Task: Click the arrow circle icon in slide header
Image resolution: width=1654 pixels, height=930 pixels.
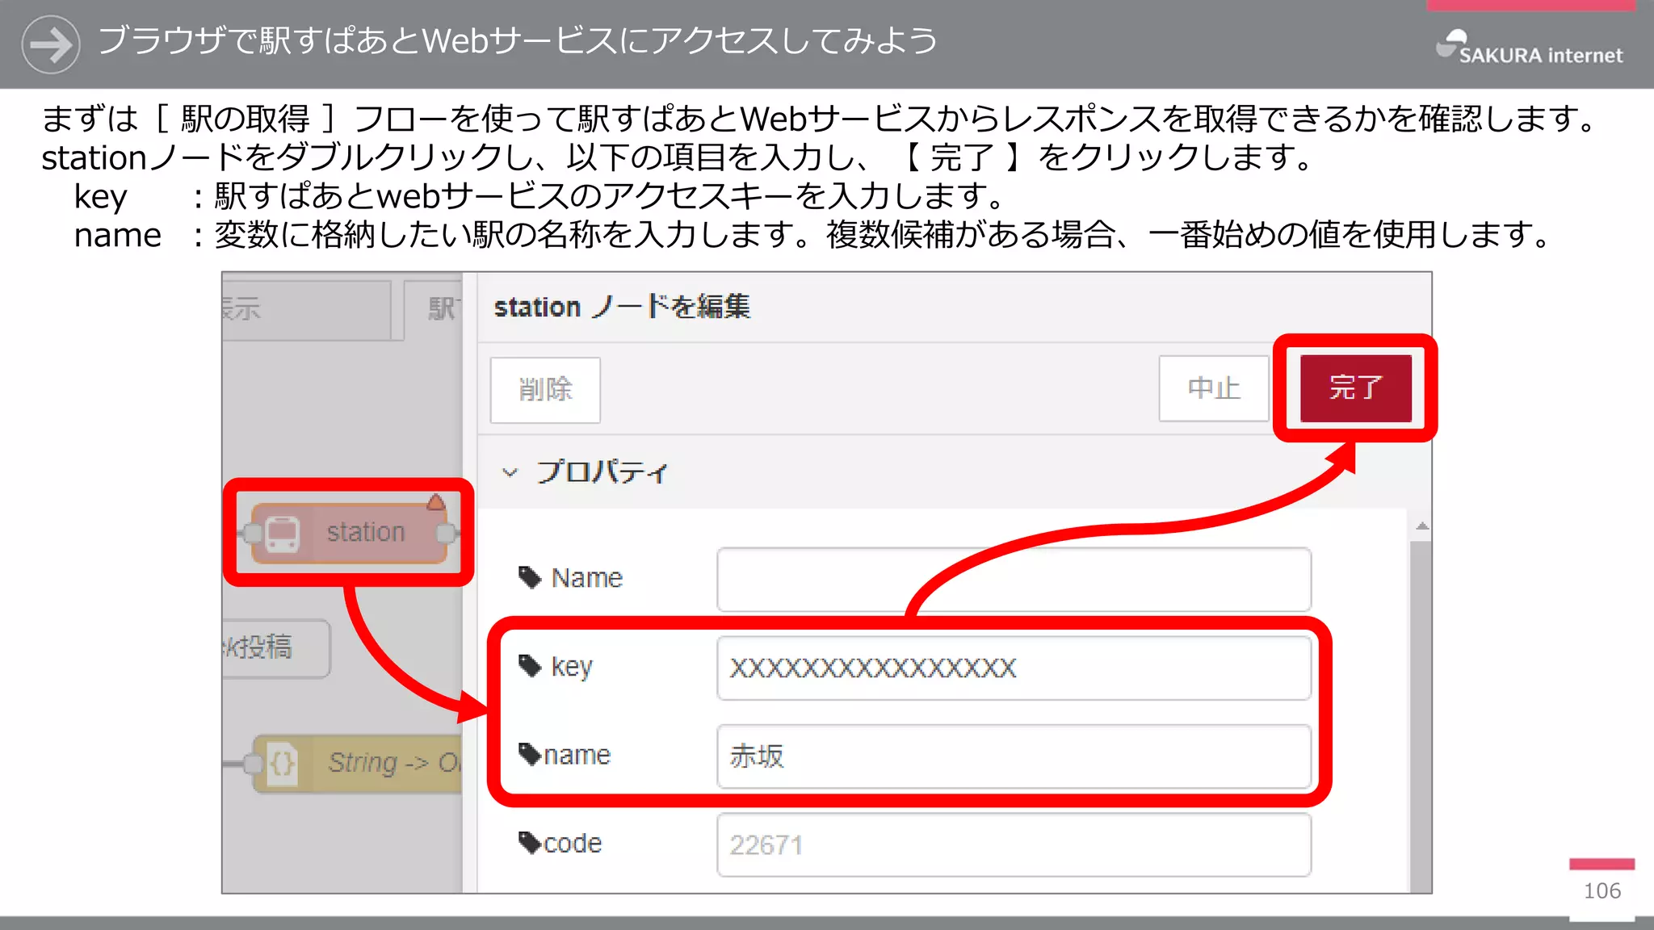Action: (x=51, y=44)
